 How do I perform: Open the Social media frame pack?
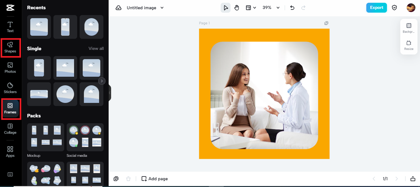85,137
